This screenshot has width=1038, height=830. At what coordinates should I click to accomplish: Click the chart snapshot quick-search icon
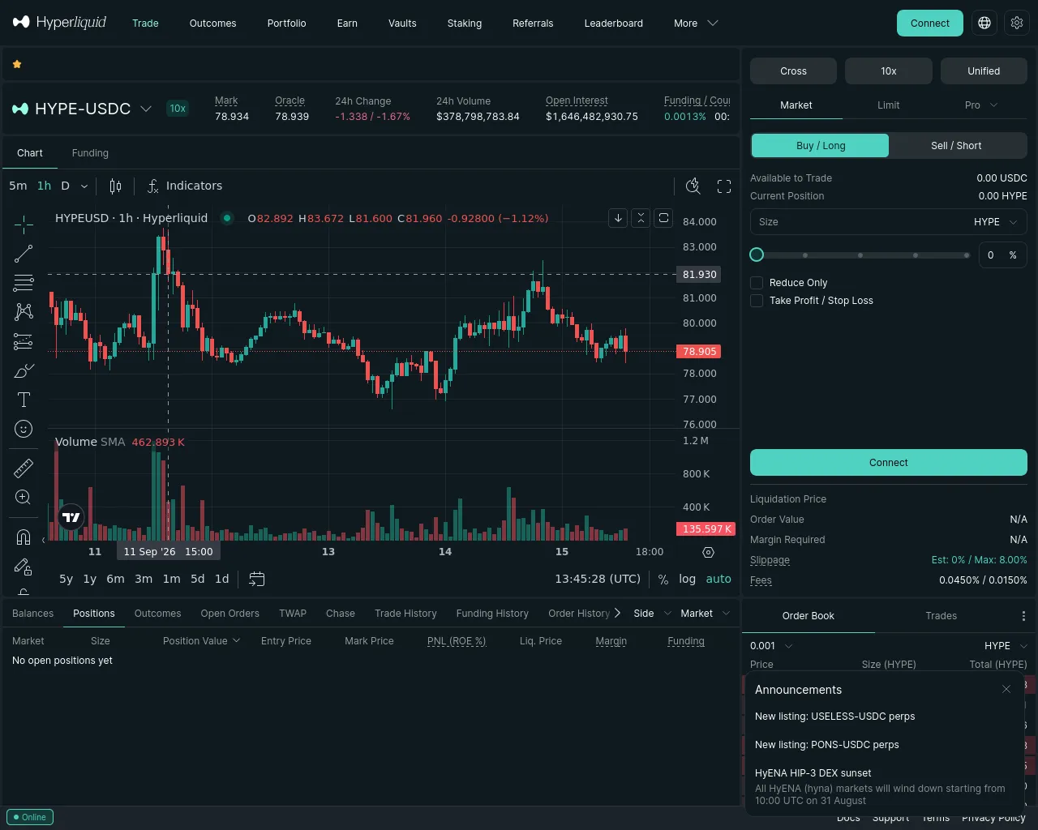(693, 186)
